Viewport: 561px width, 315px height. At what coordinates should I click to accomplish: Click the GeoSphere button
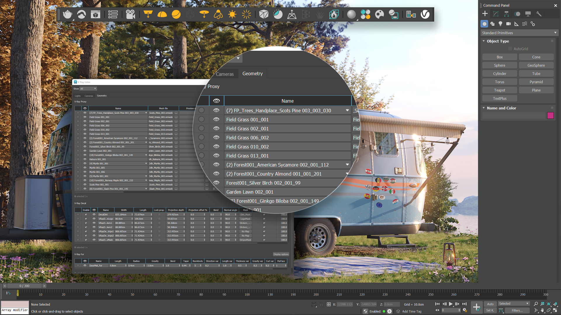536,66
